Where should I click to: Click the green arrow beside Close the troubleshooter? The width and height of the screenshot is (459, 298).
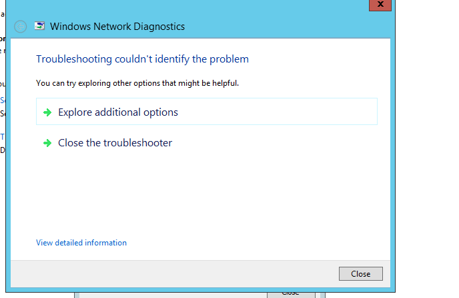tap(47, 143)
